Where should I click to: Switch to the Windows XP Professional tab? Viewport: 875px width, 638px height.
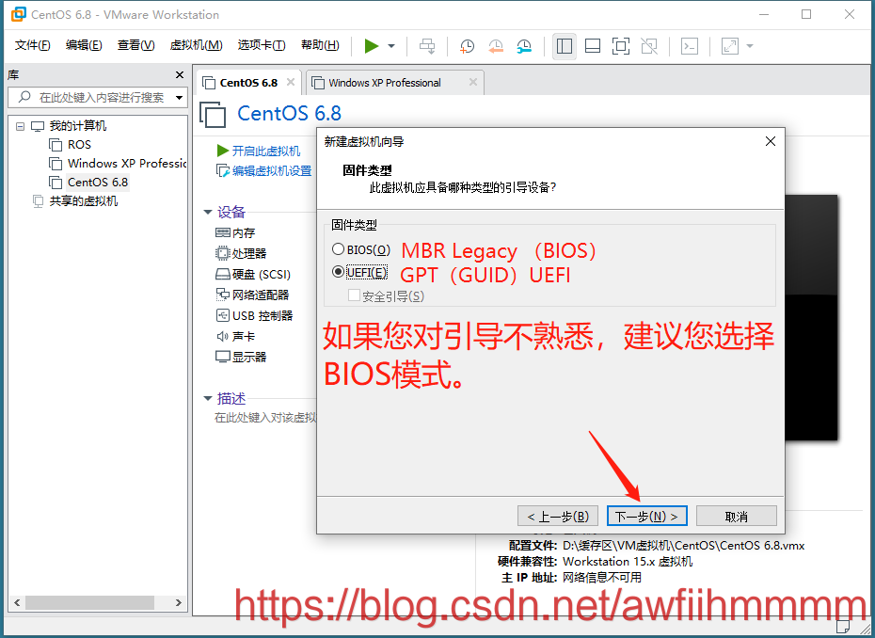point(384,83)
